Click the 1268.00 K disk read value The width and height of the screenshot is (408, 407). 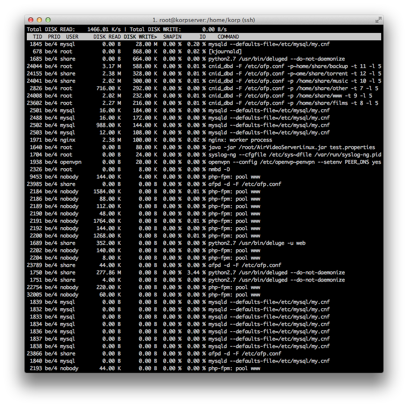[107, 236]
